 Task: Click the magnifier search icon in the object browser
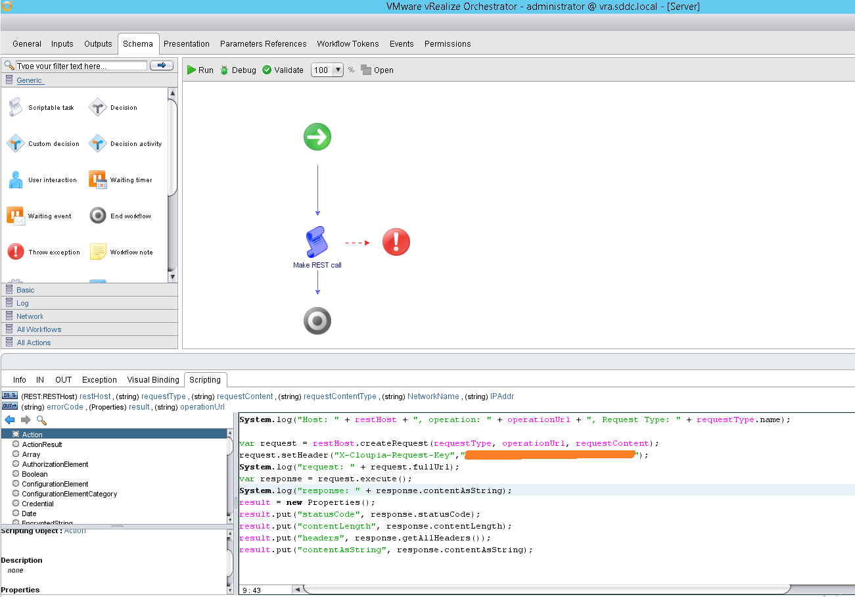click(x=41, y=419)
